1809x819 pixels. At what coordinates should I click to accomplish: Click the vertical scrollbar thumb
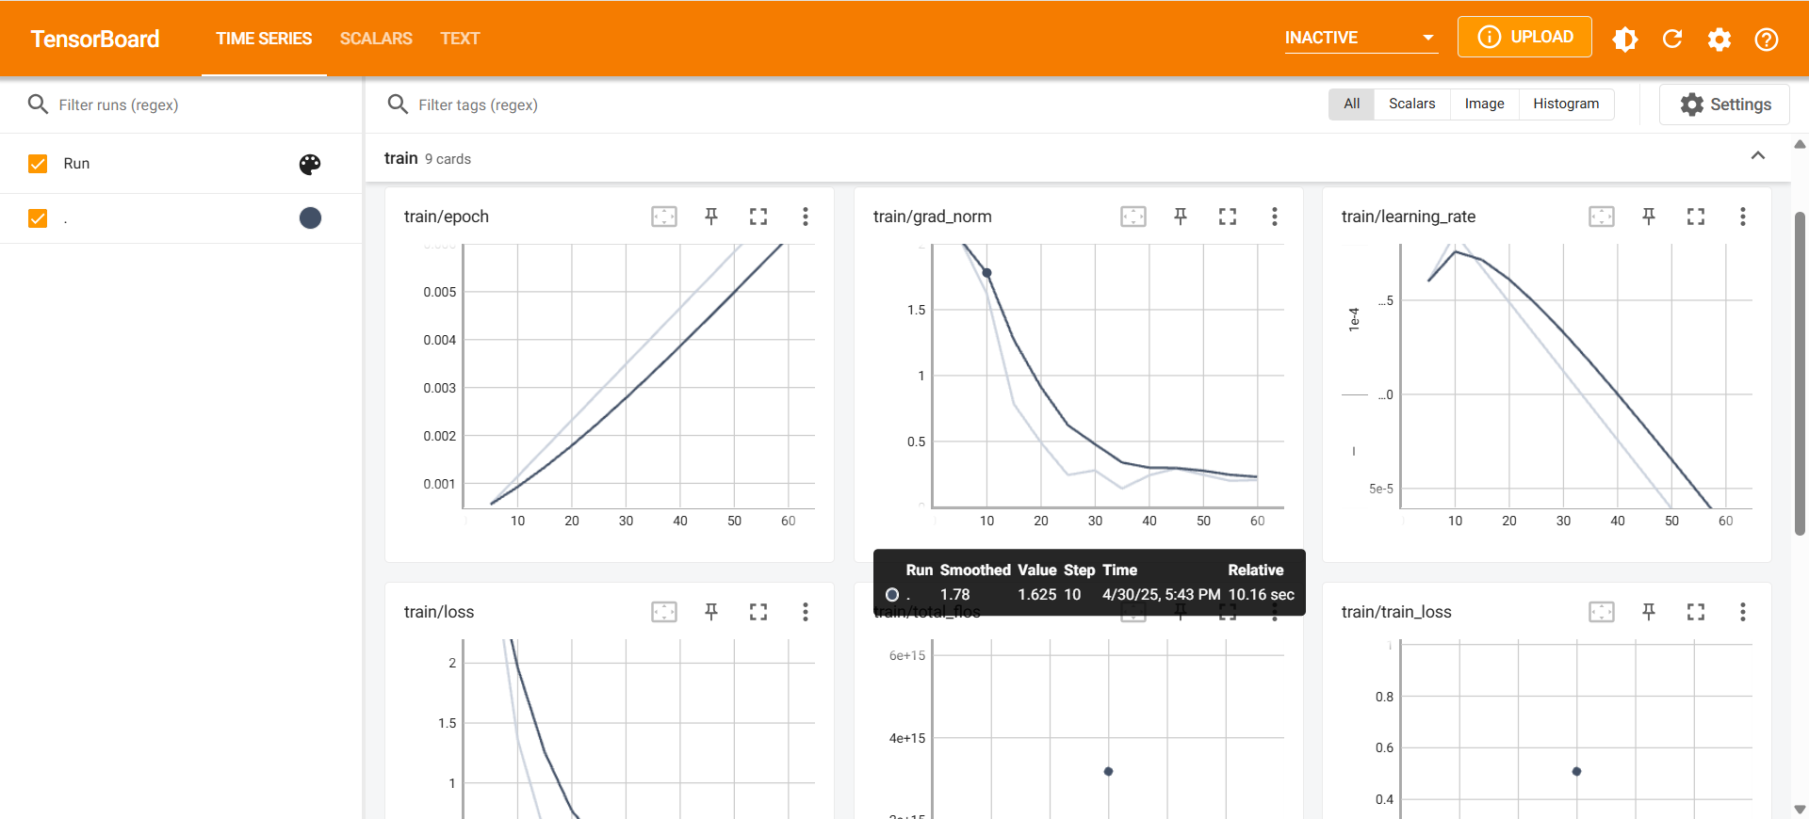coord(1800,372)
